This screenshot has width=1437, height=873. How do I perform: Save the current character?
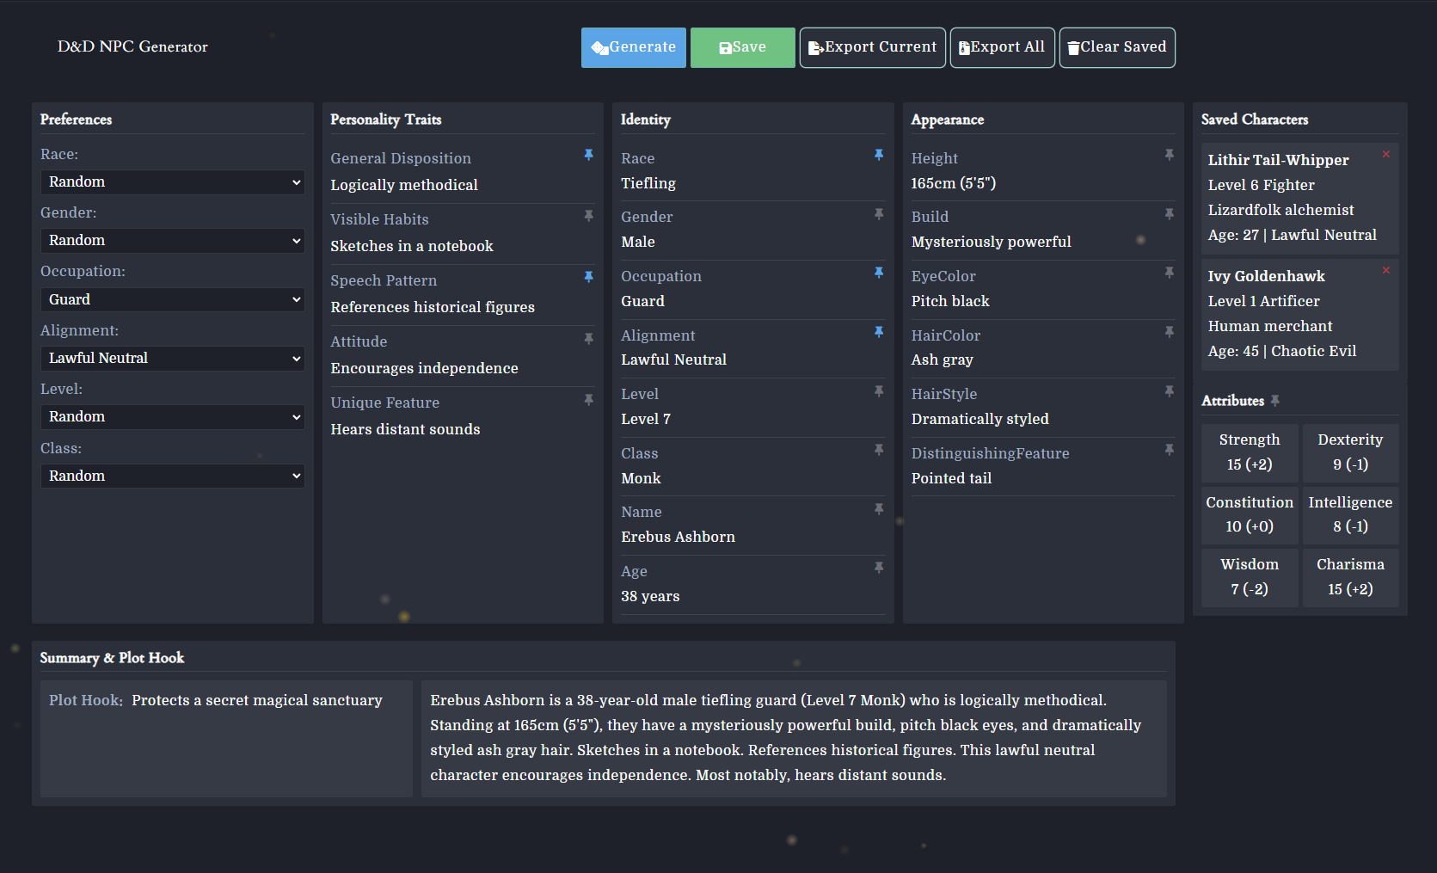tap(743, 47)
